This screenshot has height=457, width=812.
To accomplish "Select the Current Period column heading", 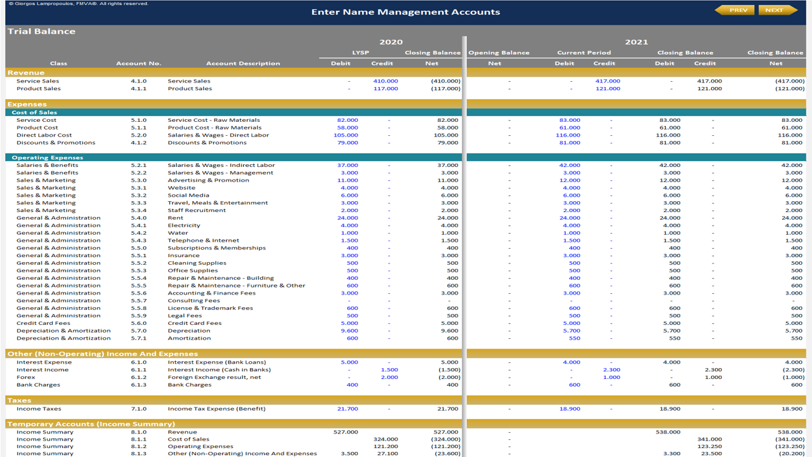I will (x=584, y=53).
